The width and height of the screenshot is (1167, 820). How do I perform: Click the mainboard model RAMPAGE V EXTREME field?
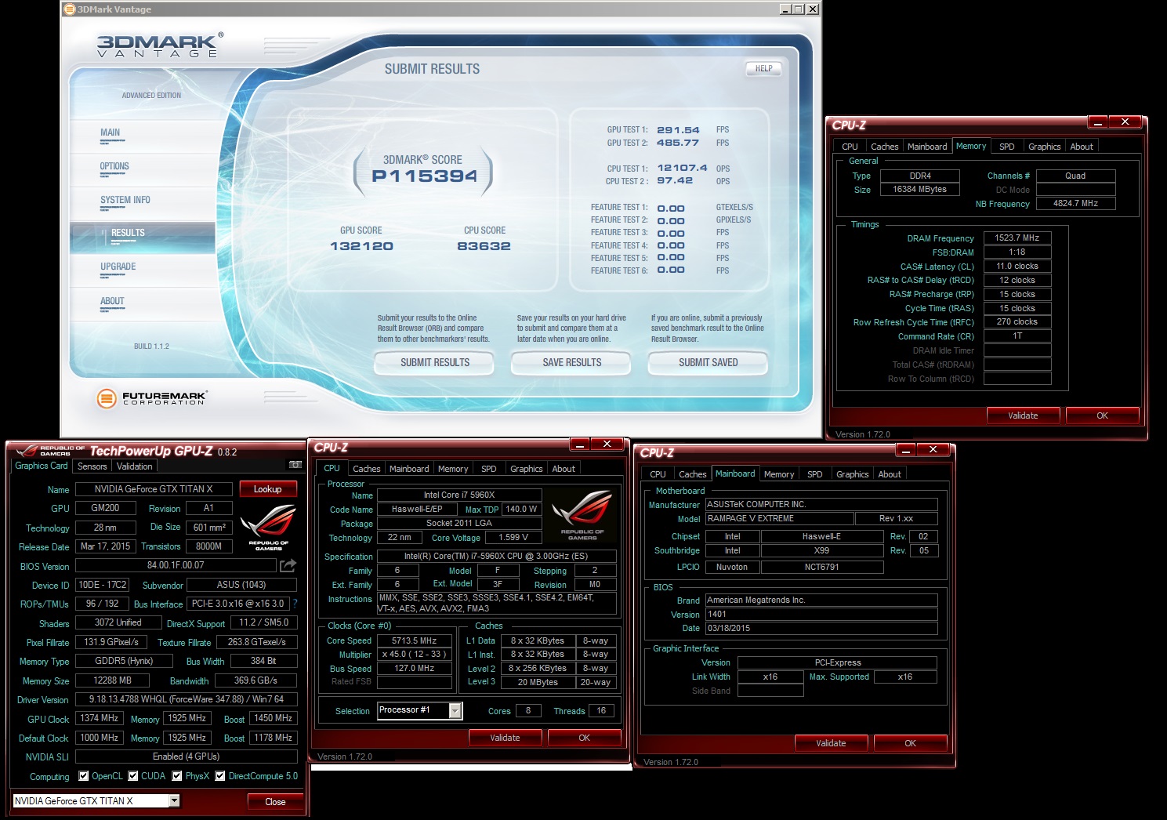coord(779,518)
